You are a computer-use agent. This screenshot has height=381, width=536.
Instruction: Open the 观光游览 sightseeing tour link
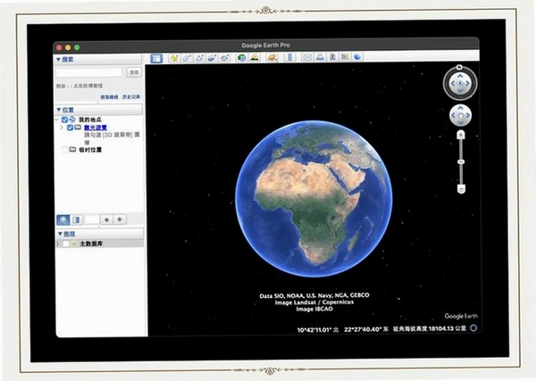96,128
